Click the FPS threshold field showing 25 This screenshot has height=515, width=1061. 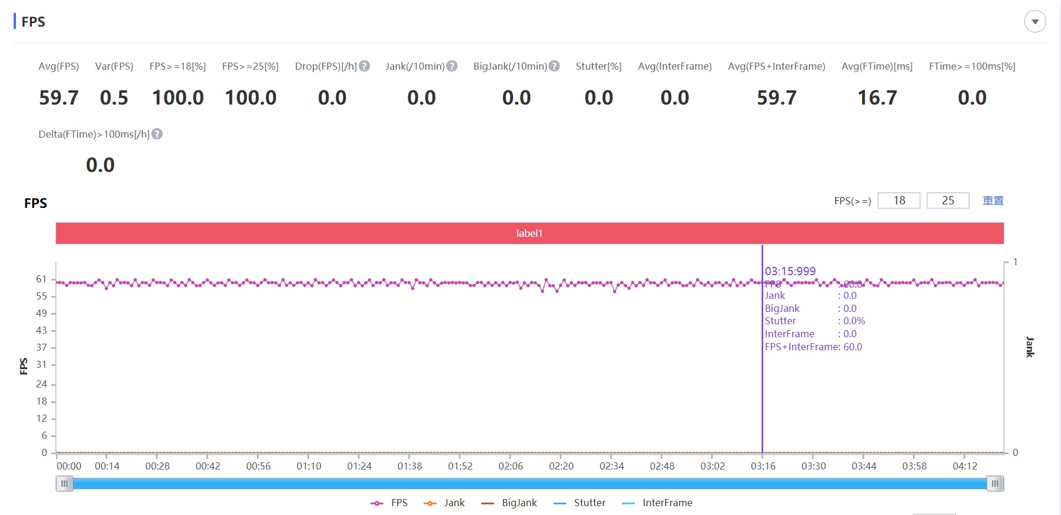pos(948,201)
